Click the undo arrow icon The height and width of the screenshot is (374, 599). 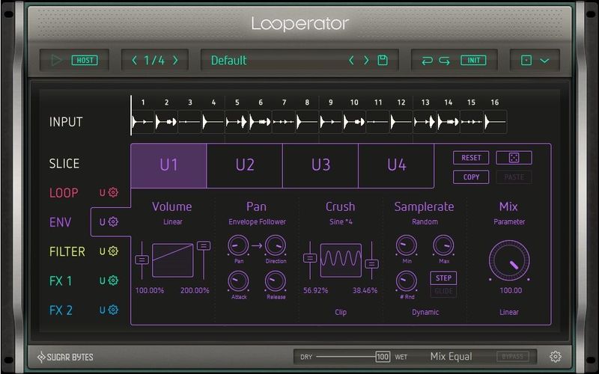[x=427, y=61]
